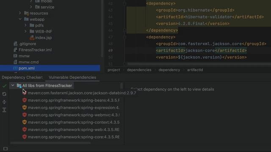Click line number 49 in gutter
Viewport: 271px width, 152px height.
(x=111, y=51)
